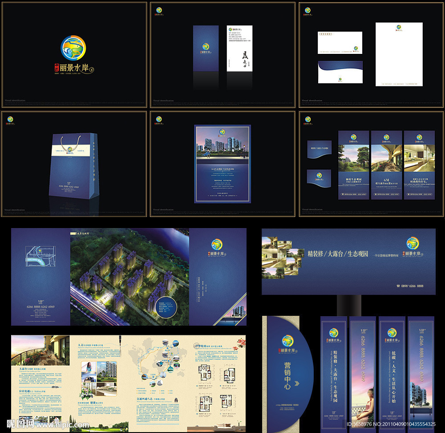Click the logo on the shopping bag band
445x433 pixels.
point(70,150)
